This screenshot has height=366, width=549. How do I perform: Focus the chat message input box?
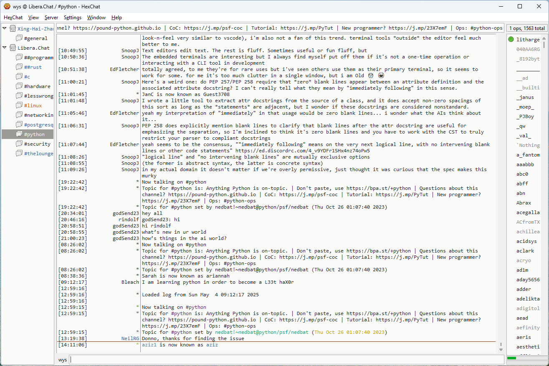coord(286,360)
